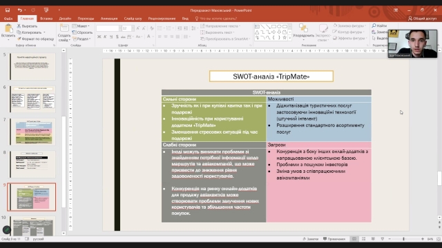Switch to Slide Show (Слайд-шоу) tab
This screenshot has height=248, width=442.
point(133,19)
